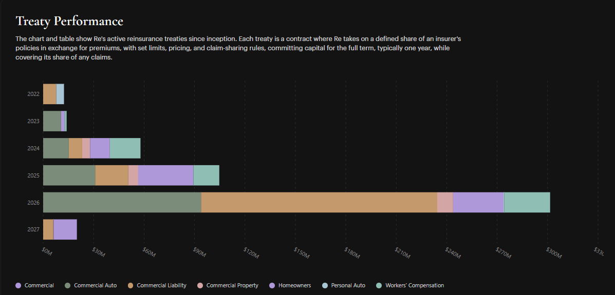Screen dimensions: 615x295
Task: Select the 2026 Commercial Liability bar segment
Action: tap(319, 203)
